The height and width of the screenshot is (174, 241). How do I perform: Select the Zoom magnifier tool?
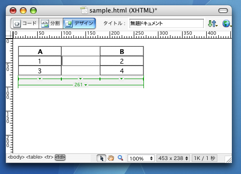coord(120,158)
